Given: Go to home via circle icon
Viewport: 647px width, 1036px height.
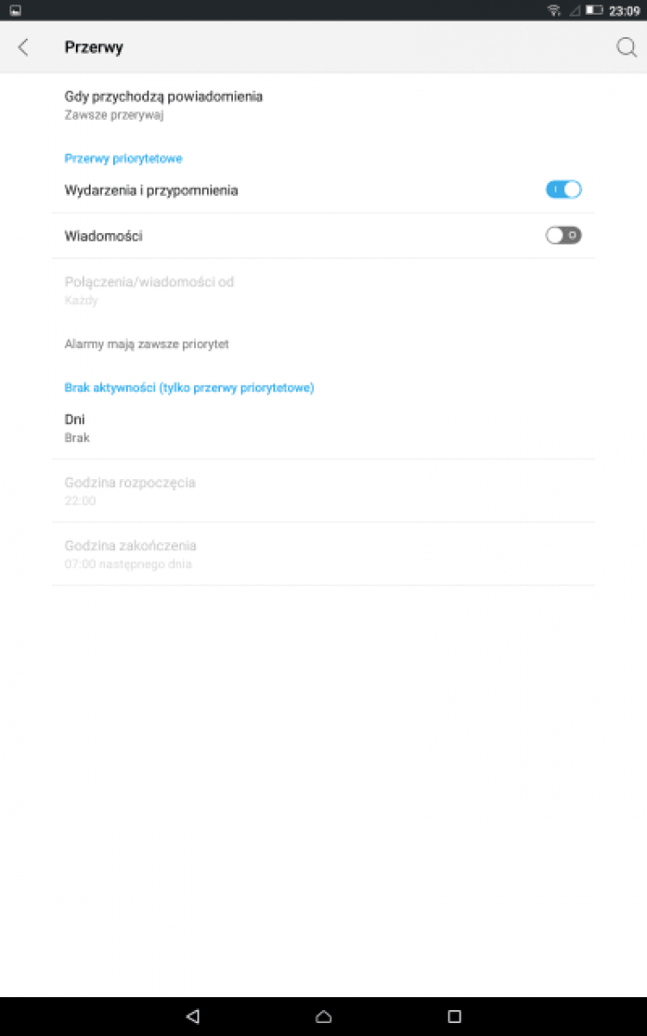Looking at the screenshot, I should coord(323,1016).
